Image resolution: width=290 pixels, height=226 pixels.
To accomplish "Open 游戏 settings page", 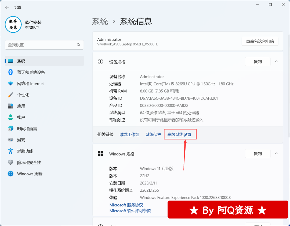I will click(x=44, y=140).
